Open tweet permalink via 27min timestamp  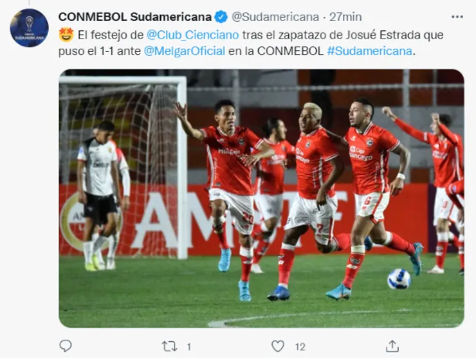click(345, 17)
